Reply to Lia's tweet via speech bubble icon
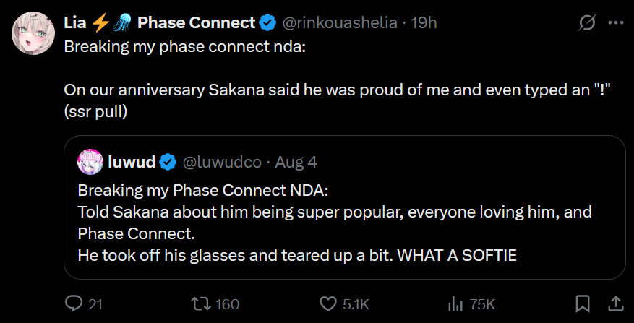Image resolution: width=634 pixels, height=323 pixels. (74, 303)
